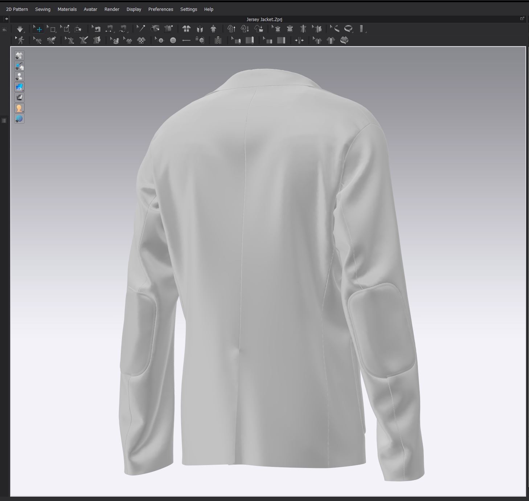The width and height of the screenshot is (529, 501).
Task: Click the Jersey Jacket.Zprj title tab
Action: pos(264,19)
